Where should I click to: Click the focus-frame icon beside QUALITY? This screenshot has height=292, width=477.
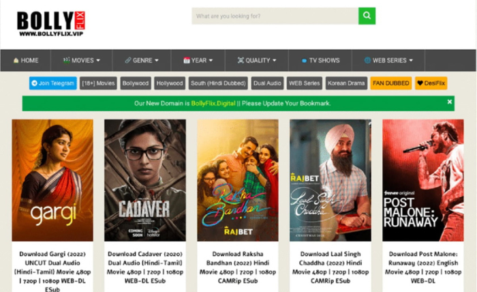241,60
